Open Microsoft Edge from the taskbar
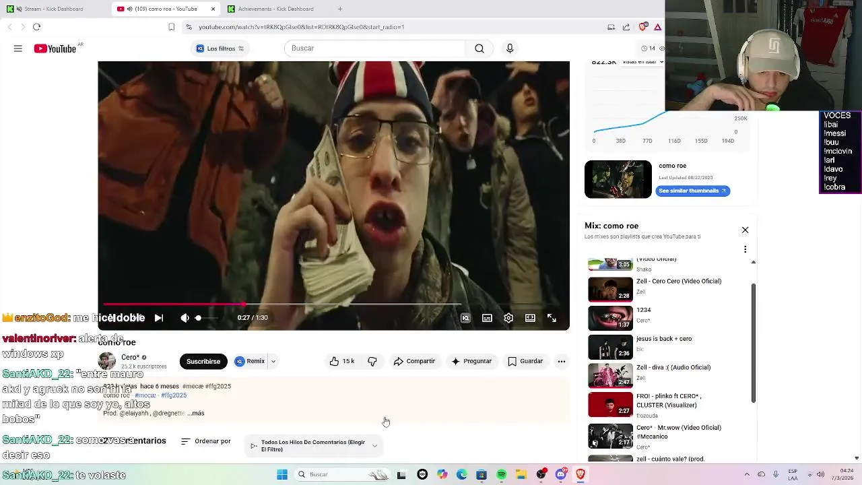862x485 pixels. 461,474
